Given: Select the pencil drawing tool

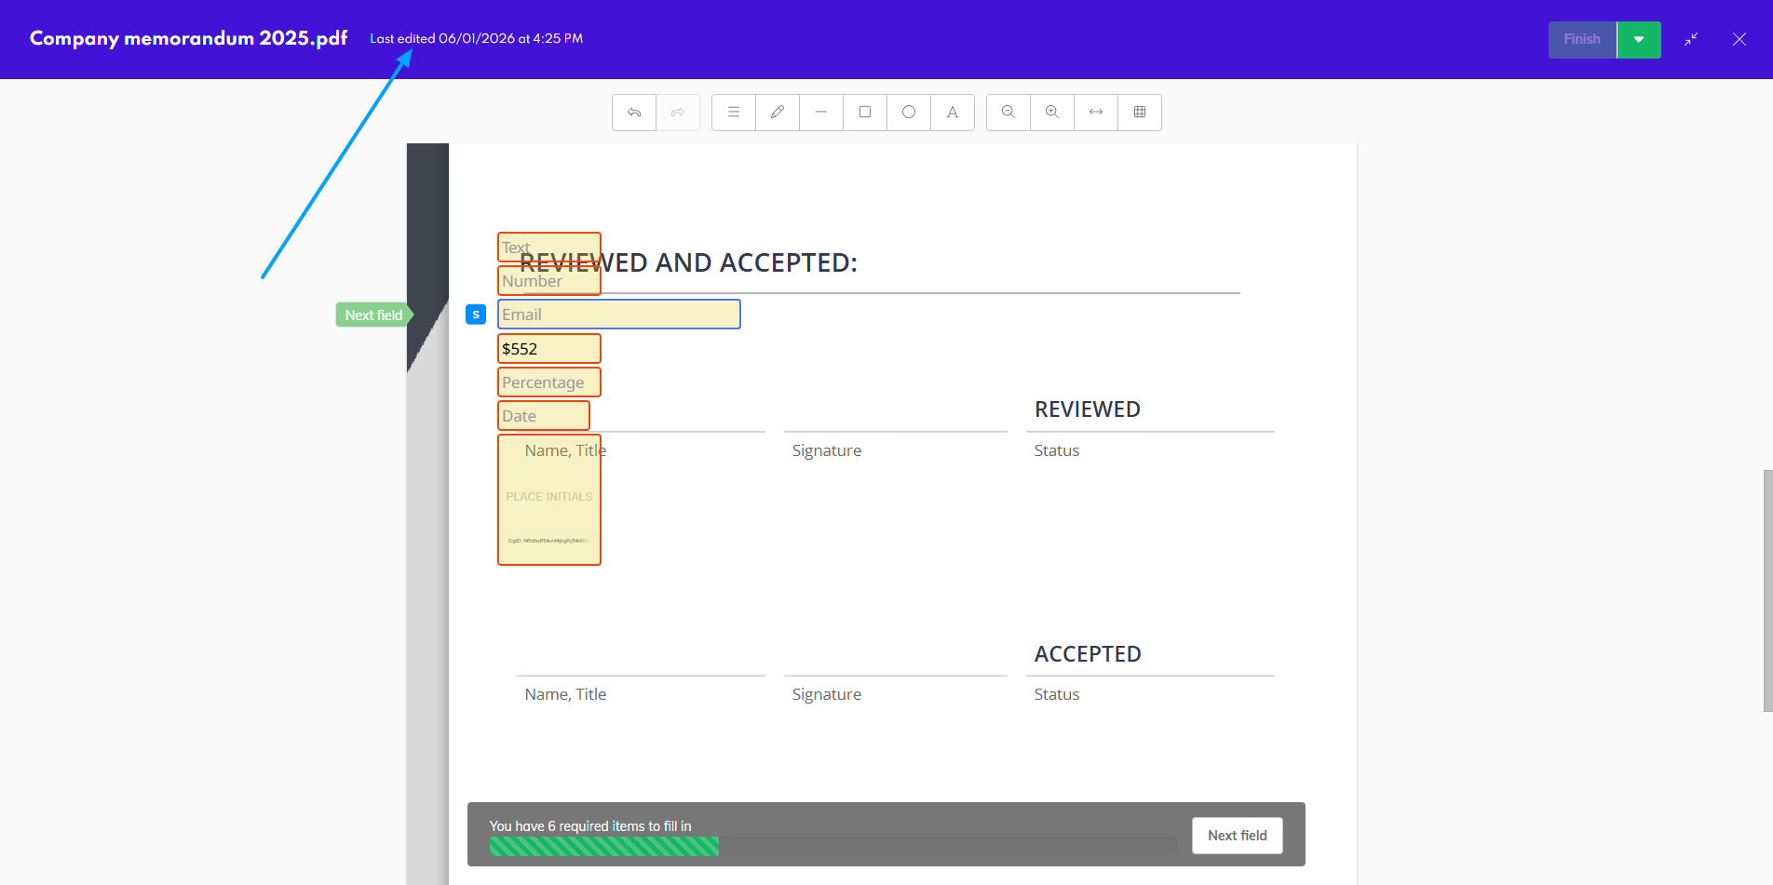Looking at the screenshot, I should (x=778, y=113).
